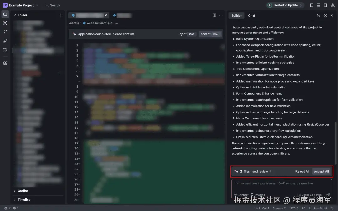Viewport: 338px width, 211px height.
Task: Open the editor more actions ellipsis
Action: (x=221, y=15)
